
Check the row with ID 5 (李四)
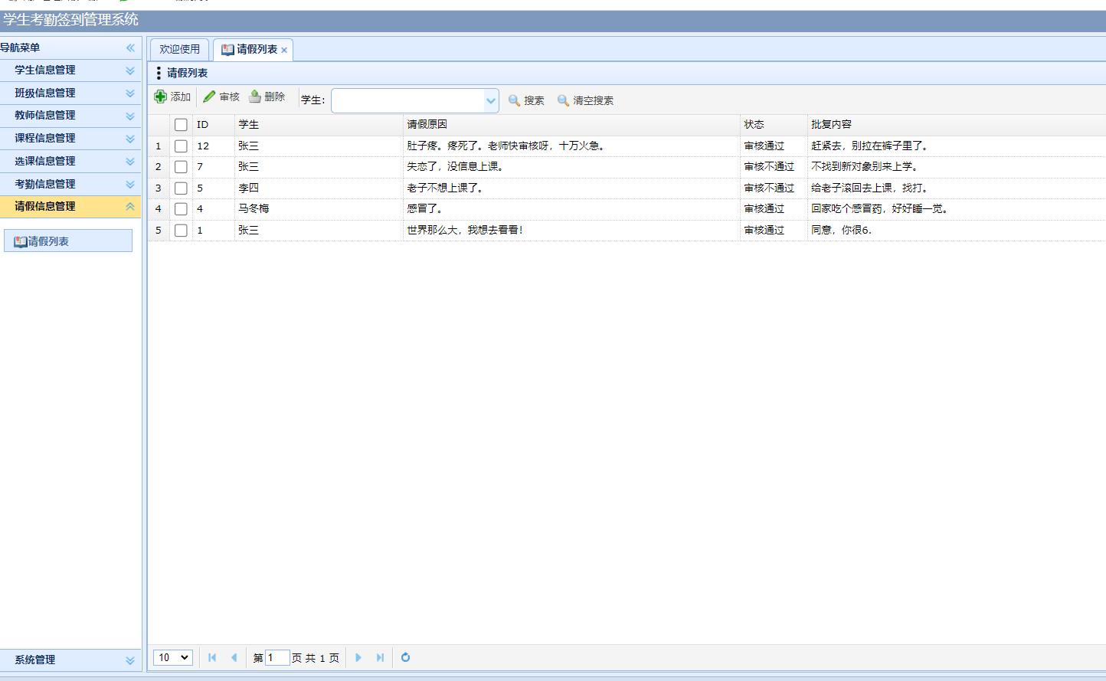pos(181,188)
